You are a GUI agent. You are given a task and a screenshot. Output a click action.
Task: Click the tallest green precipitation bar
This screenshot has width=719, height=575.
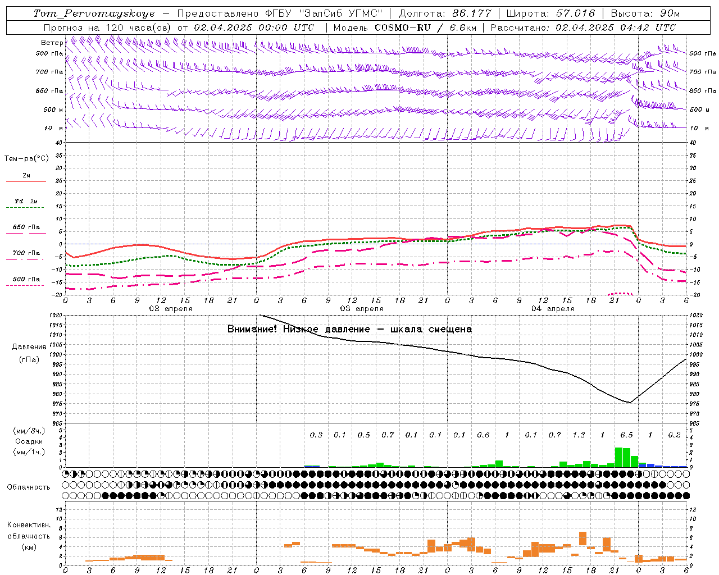[x=618, y=457]
